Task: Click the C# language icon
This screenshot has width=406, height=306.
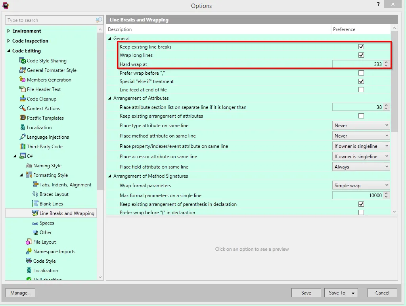Action: pyautogui.click(x=23, y=156)
